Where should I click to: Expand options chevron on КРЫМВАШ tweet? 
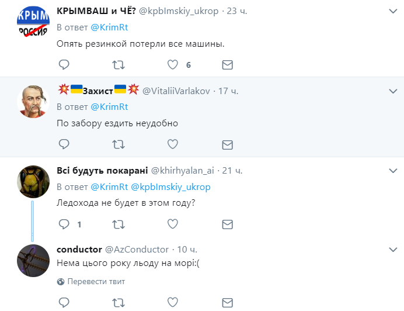pos(393,11)
